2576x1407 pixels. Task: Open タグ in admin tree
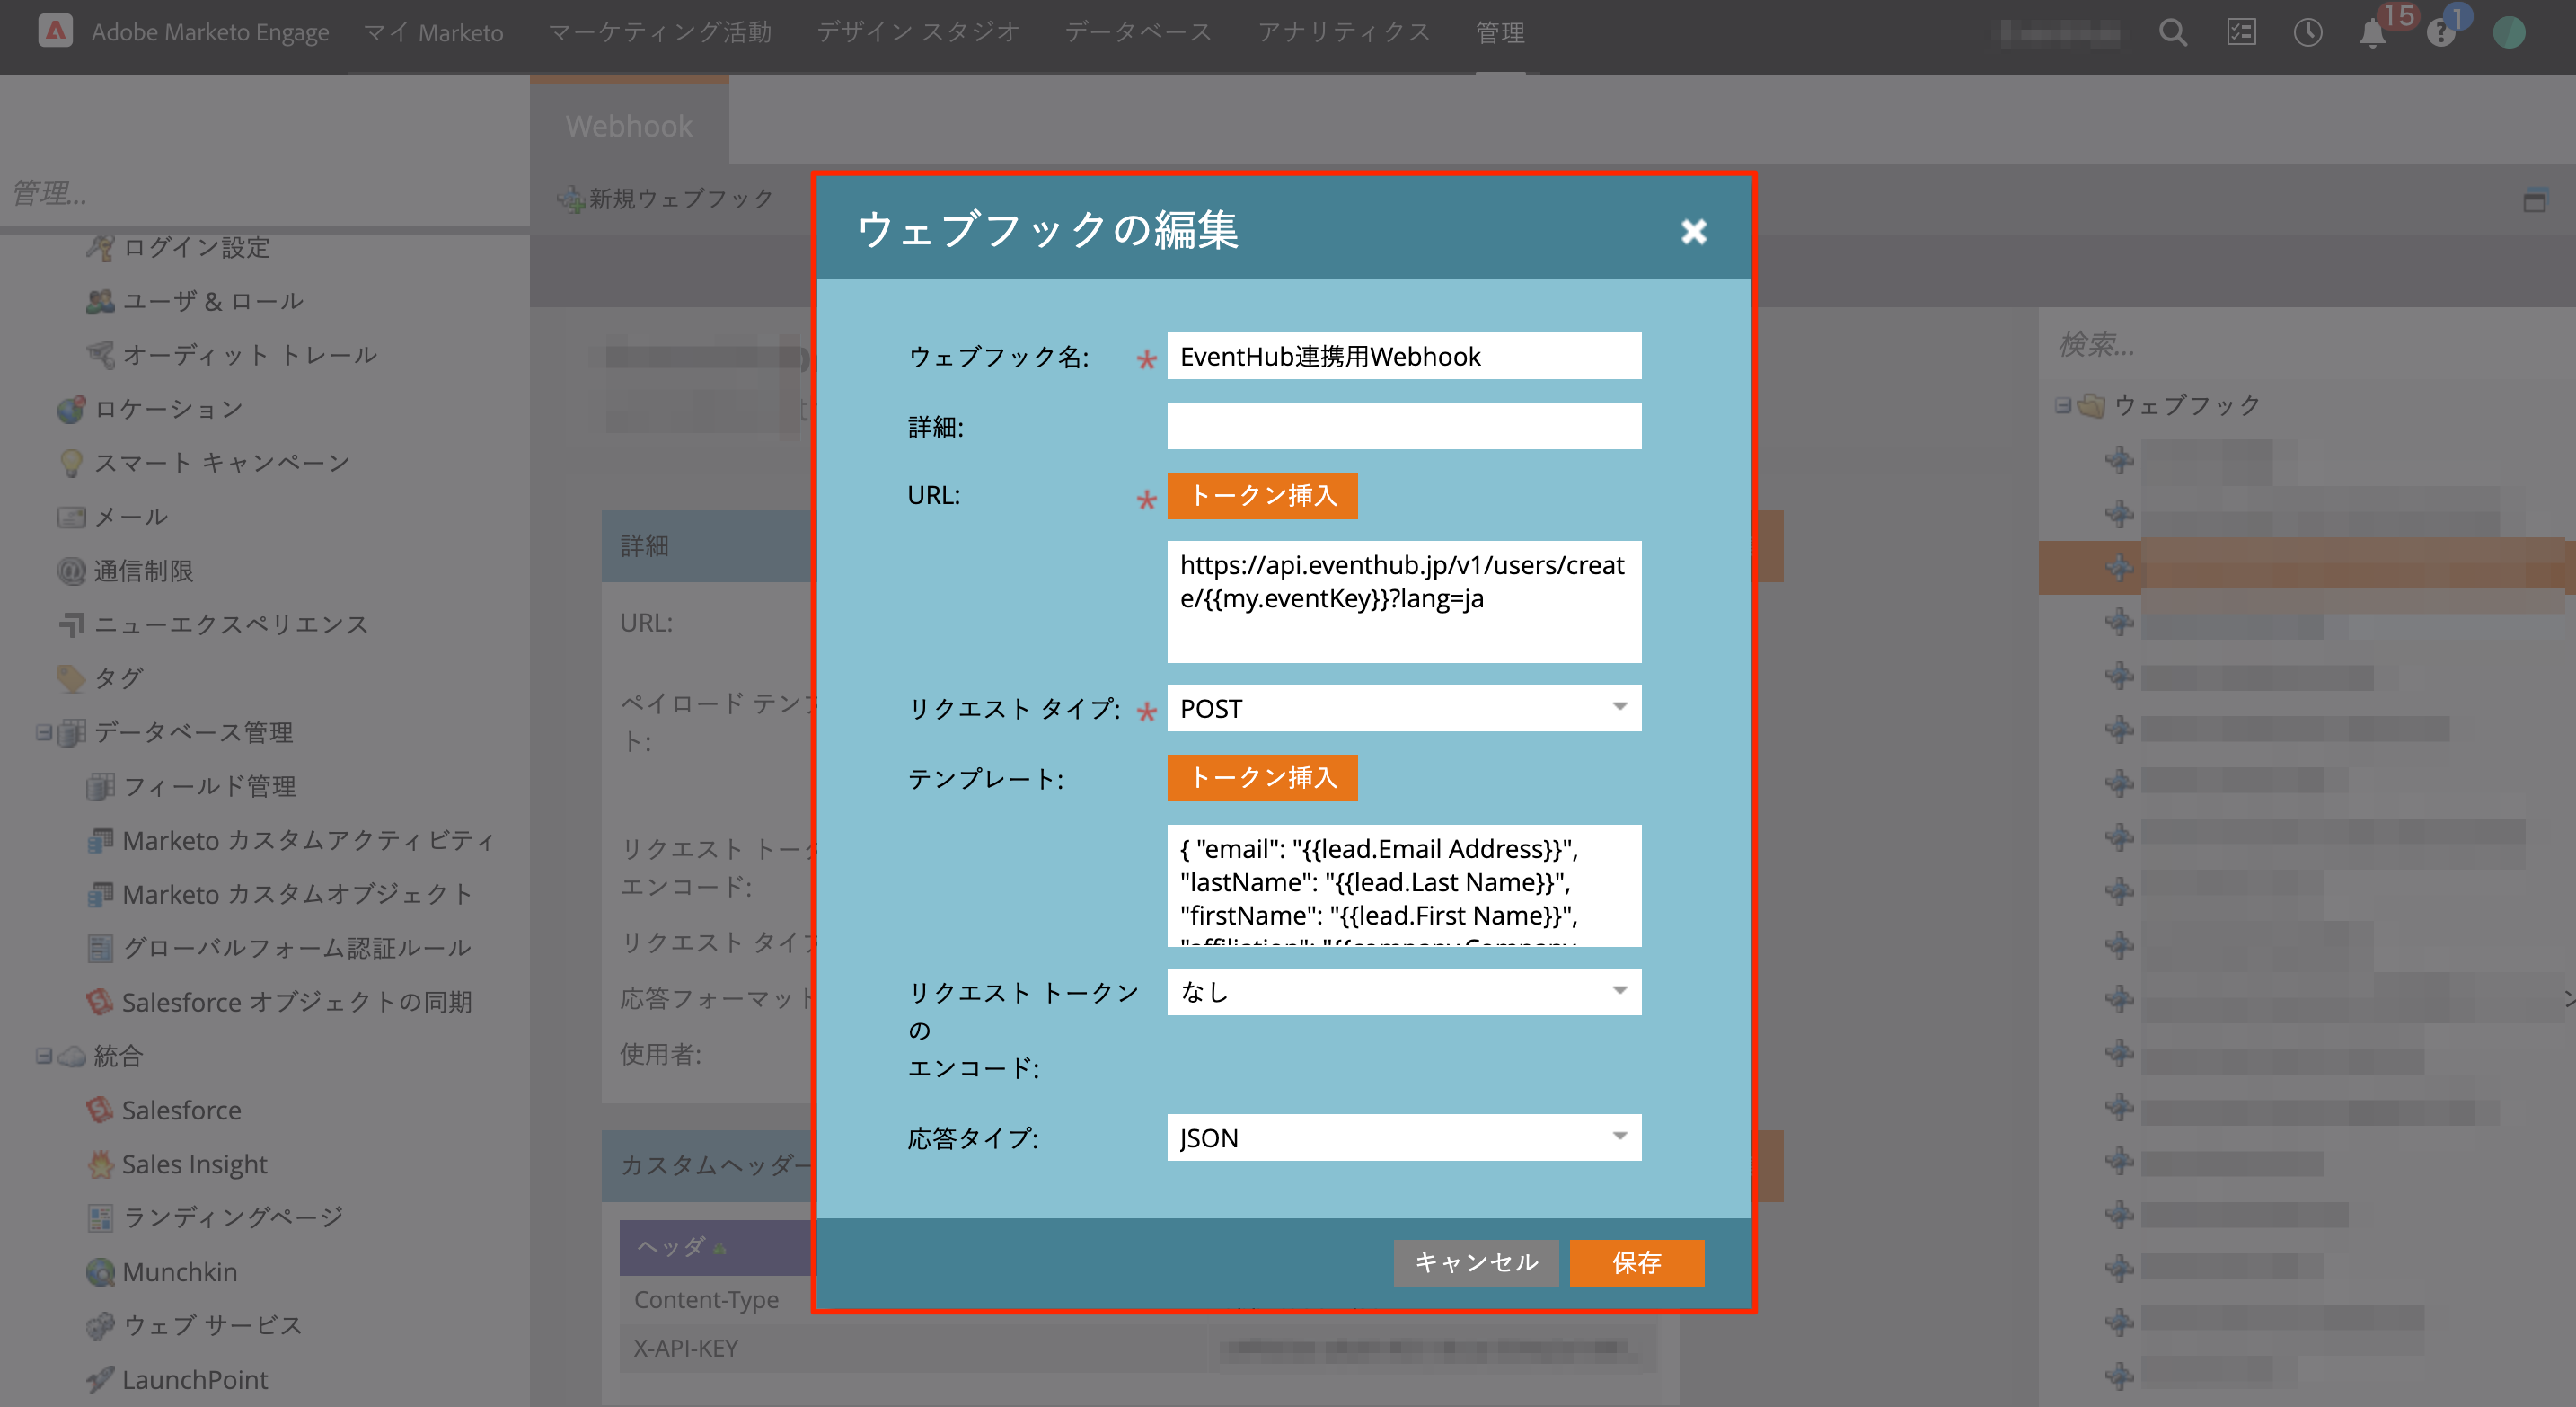[x=118, y=679]
